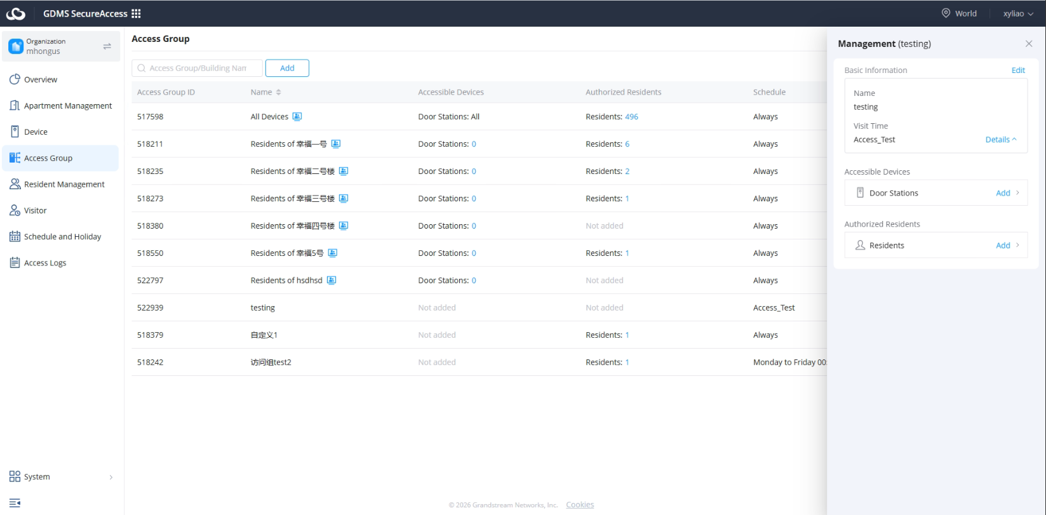Click resident icon beside Residents of hsdhsd
The image size is (1046, 515).
point(331,281)
